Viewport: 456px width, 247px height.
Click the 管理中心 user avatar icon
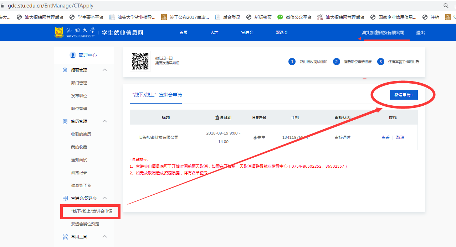(73, 55)
